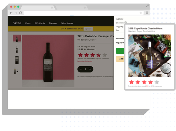Click the first star of Point de Passage rating

coord(80,55)
